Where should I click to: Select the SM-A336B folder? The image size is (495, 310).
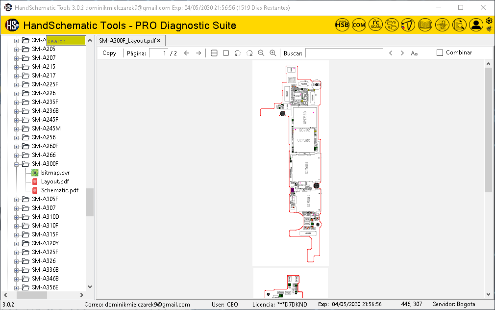coord(45,270)
